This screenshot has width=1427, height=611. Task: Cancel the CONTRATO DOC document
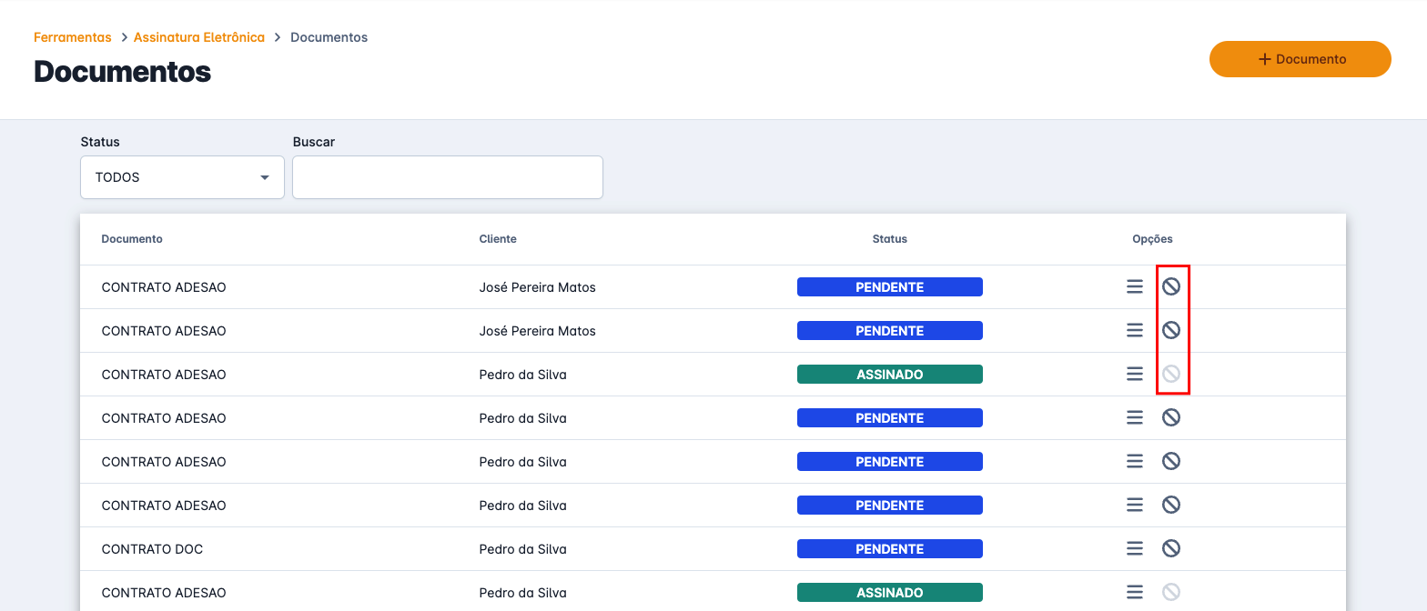pos(1171,548)
